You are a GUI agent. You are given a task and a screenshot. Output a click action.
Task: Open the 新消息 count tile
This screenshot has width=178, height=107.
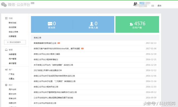[x=52, y=24]
